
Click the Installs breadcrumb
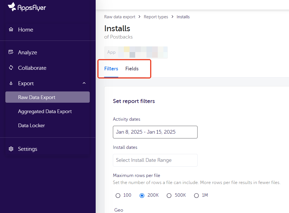pyautogui.click(x=183, y=17)
